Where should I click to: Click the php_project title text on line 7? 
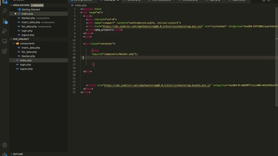103,30
